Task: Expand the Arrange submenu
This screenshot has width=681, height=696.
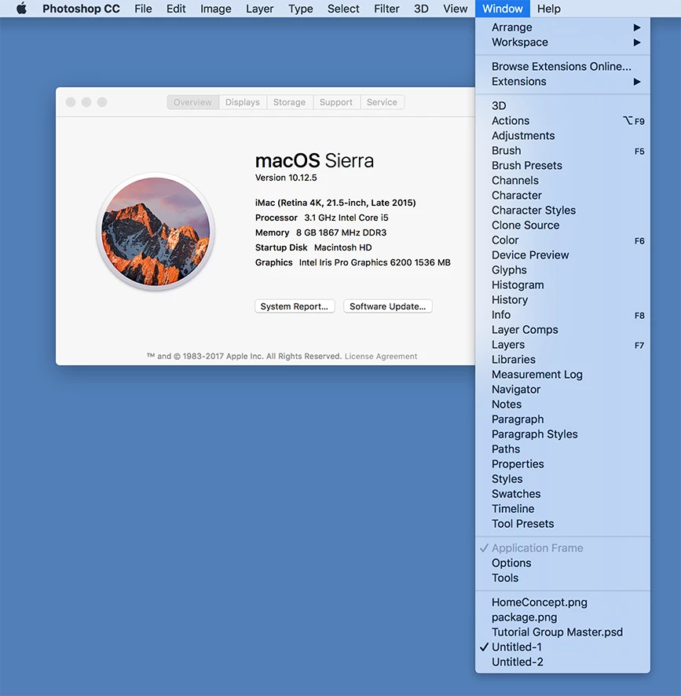Action: [x=562, y=27]
